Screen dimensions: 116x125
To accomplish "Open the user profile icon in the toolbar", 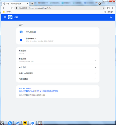I will [108, 8].
